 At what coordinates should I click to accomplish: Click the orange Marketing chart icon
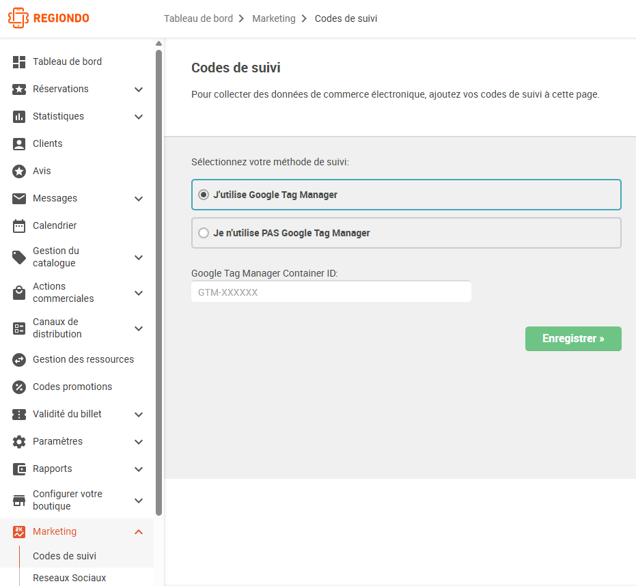tap(19, 531)
